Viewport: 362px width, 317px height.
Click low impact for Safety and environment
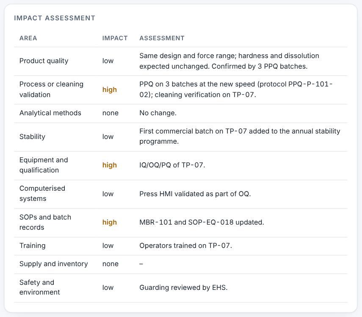pos(108,287)
